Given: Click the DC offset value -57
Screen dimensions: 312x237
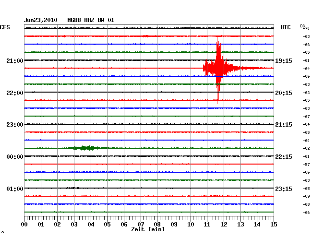Looking at the screenshot, I should click(306, 165).
